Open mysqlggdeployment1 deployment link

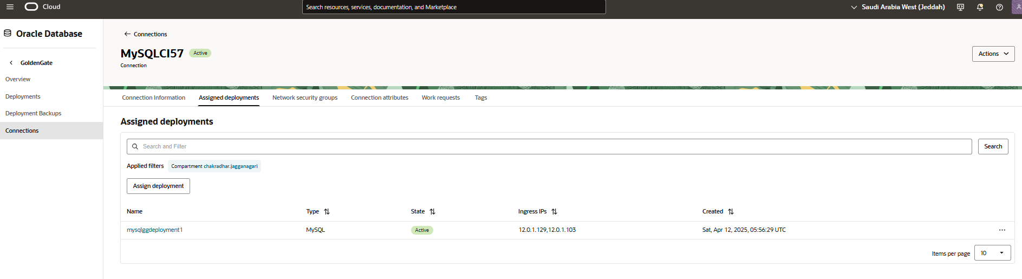tap(154, 230)
